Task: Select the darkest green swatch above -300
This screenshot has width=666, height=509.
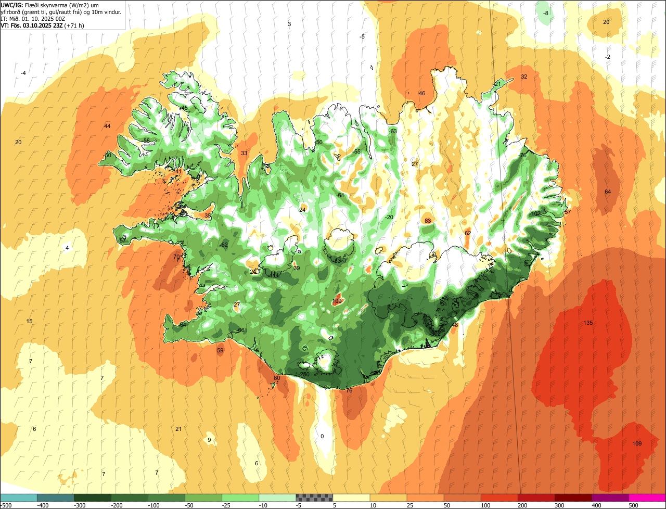Action: point(92,498)
